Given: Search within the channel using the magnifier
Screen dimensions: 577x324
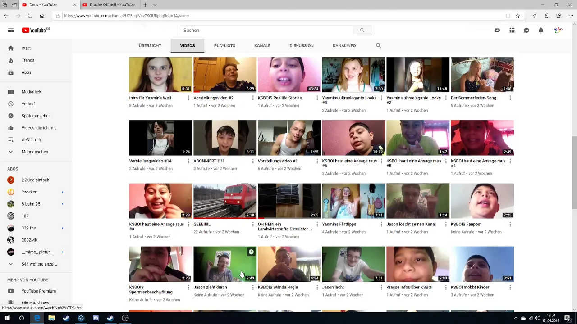Looking at the screenshot, I should tap(379, 45).
